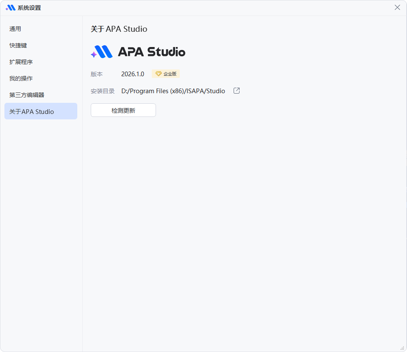Click the 企业版 diamond badge

point(166,74)
